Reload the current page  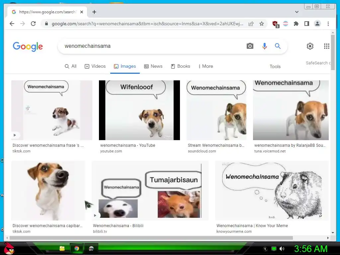[x=33, y=24]
